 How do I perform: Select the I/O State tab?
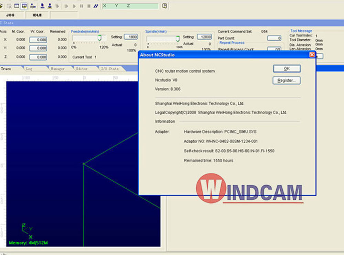(109, 69)
